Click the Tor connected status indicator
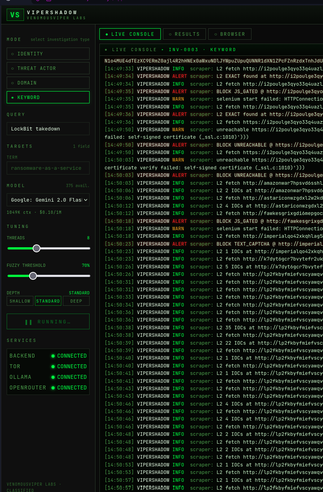 click(x=69, y=366)
